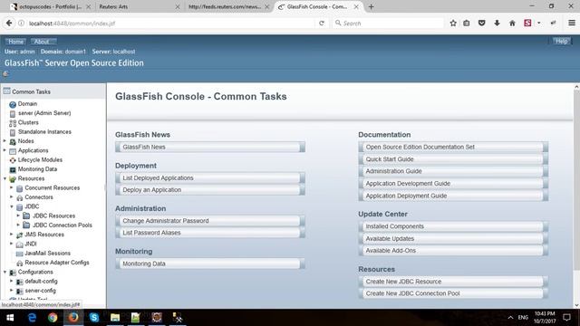Bookmark this page with star icon

(x=453, y=23)
